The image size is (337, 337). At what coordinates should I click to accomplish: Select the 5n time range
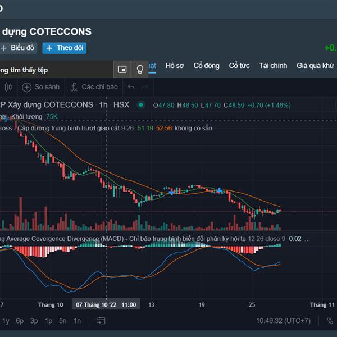(x=63, y=321)
